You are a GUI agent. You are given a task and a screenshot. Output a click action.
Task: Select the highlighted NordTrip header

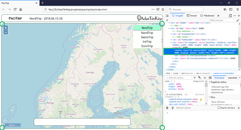pos(147,28)
